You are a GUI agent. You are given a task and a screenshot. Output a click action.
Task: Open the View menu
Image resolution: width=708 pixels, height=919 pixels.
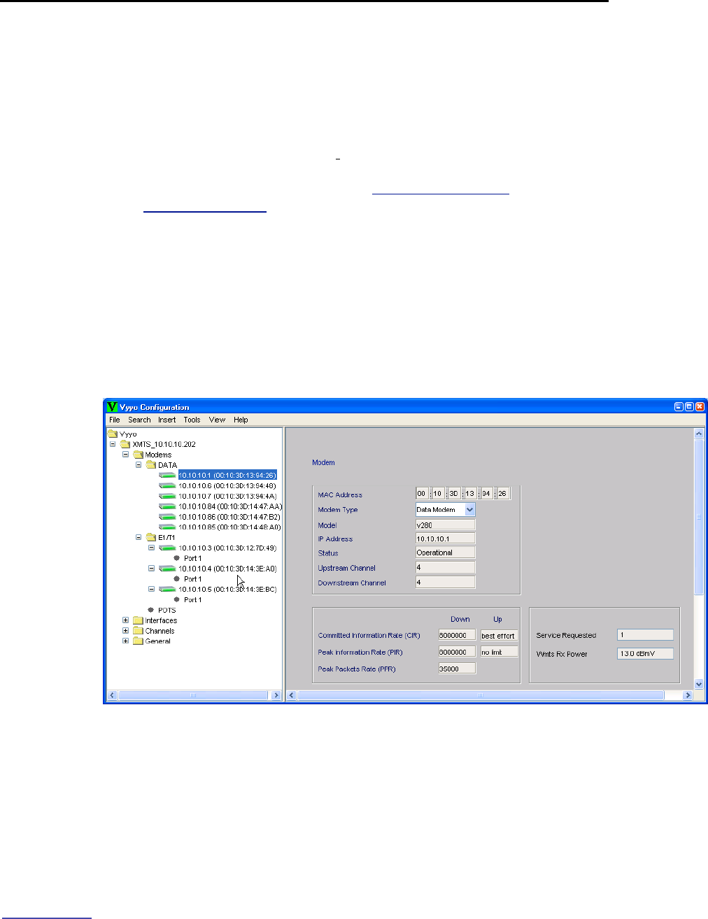tap(218, 420)
